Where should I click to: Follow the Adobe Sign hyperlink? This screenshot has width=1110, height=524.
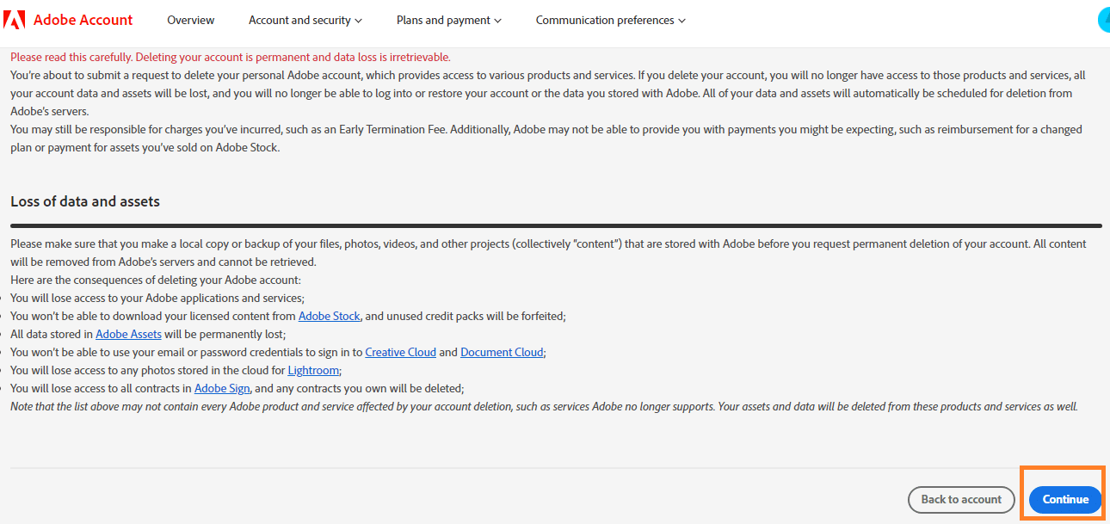[222, 388]
